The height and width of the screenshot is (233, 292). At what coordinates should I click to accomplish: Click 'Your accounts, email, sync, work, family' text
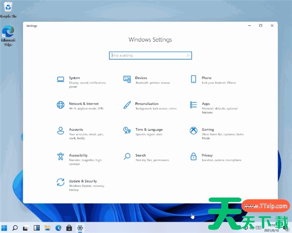click(86, 136)
